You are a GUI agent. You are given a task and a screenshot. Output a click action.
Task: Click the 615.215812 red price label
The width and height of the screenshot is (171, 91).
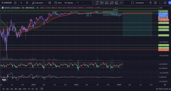click(x=164, y=50)
